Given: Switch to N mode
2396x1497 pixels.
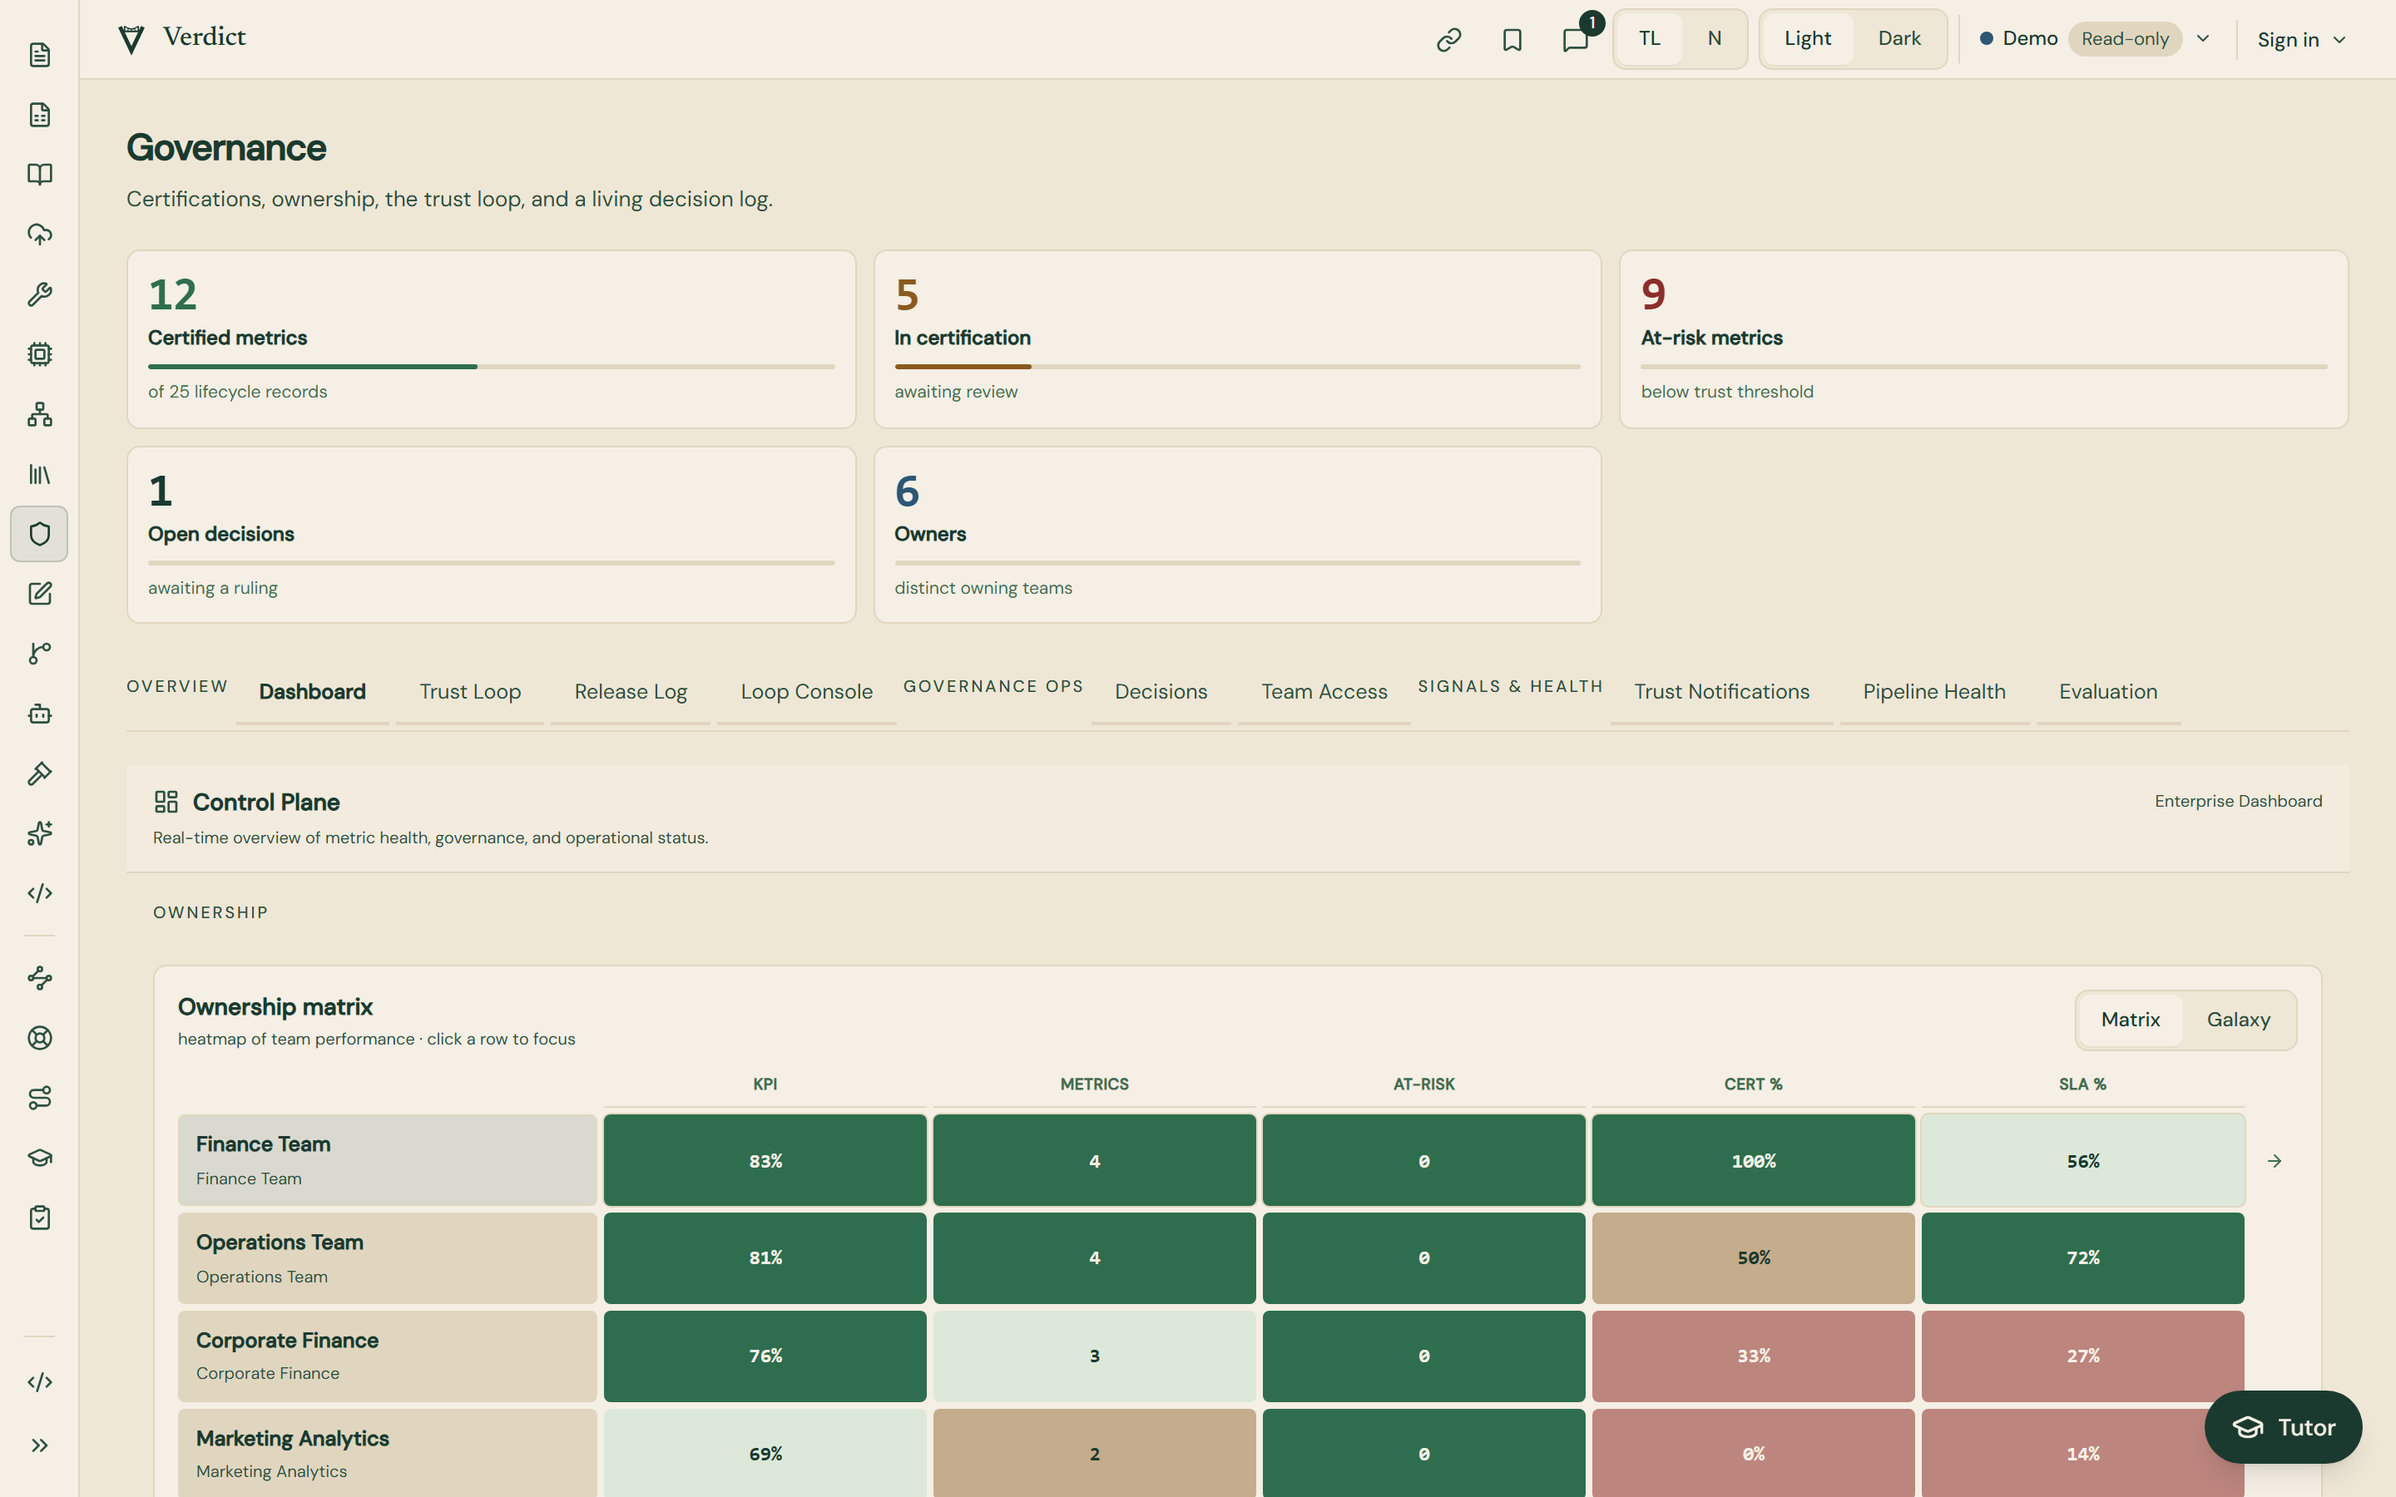Looking at the screenshot, I should (x=1714, y=38).
